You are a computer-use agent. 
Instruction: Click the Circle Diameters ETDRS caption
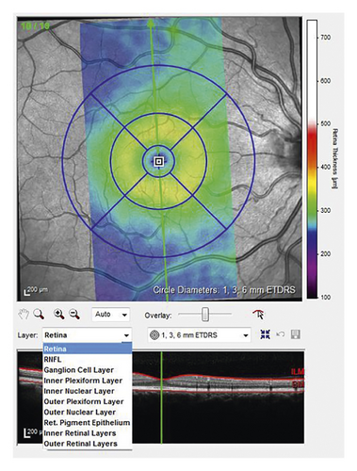coord(224,290)
